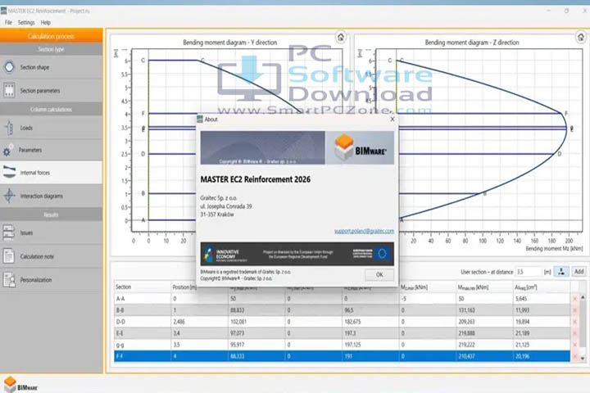Select the D-D section row
The image size is (590, 393).
(342, 322)
